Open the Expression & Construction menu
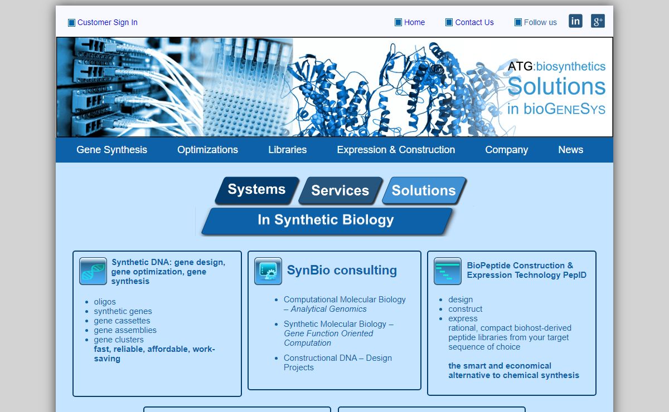 click(396, 150)
